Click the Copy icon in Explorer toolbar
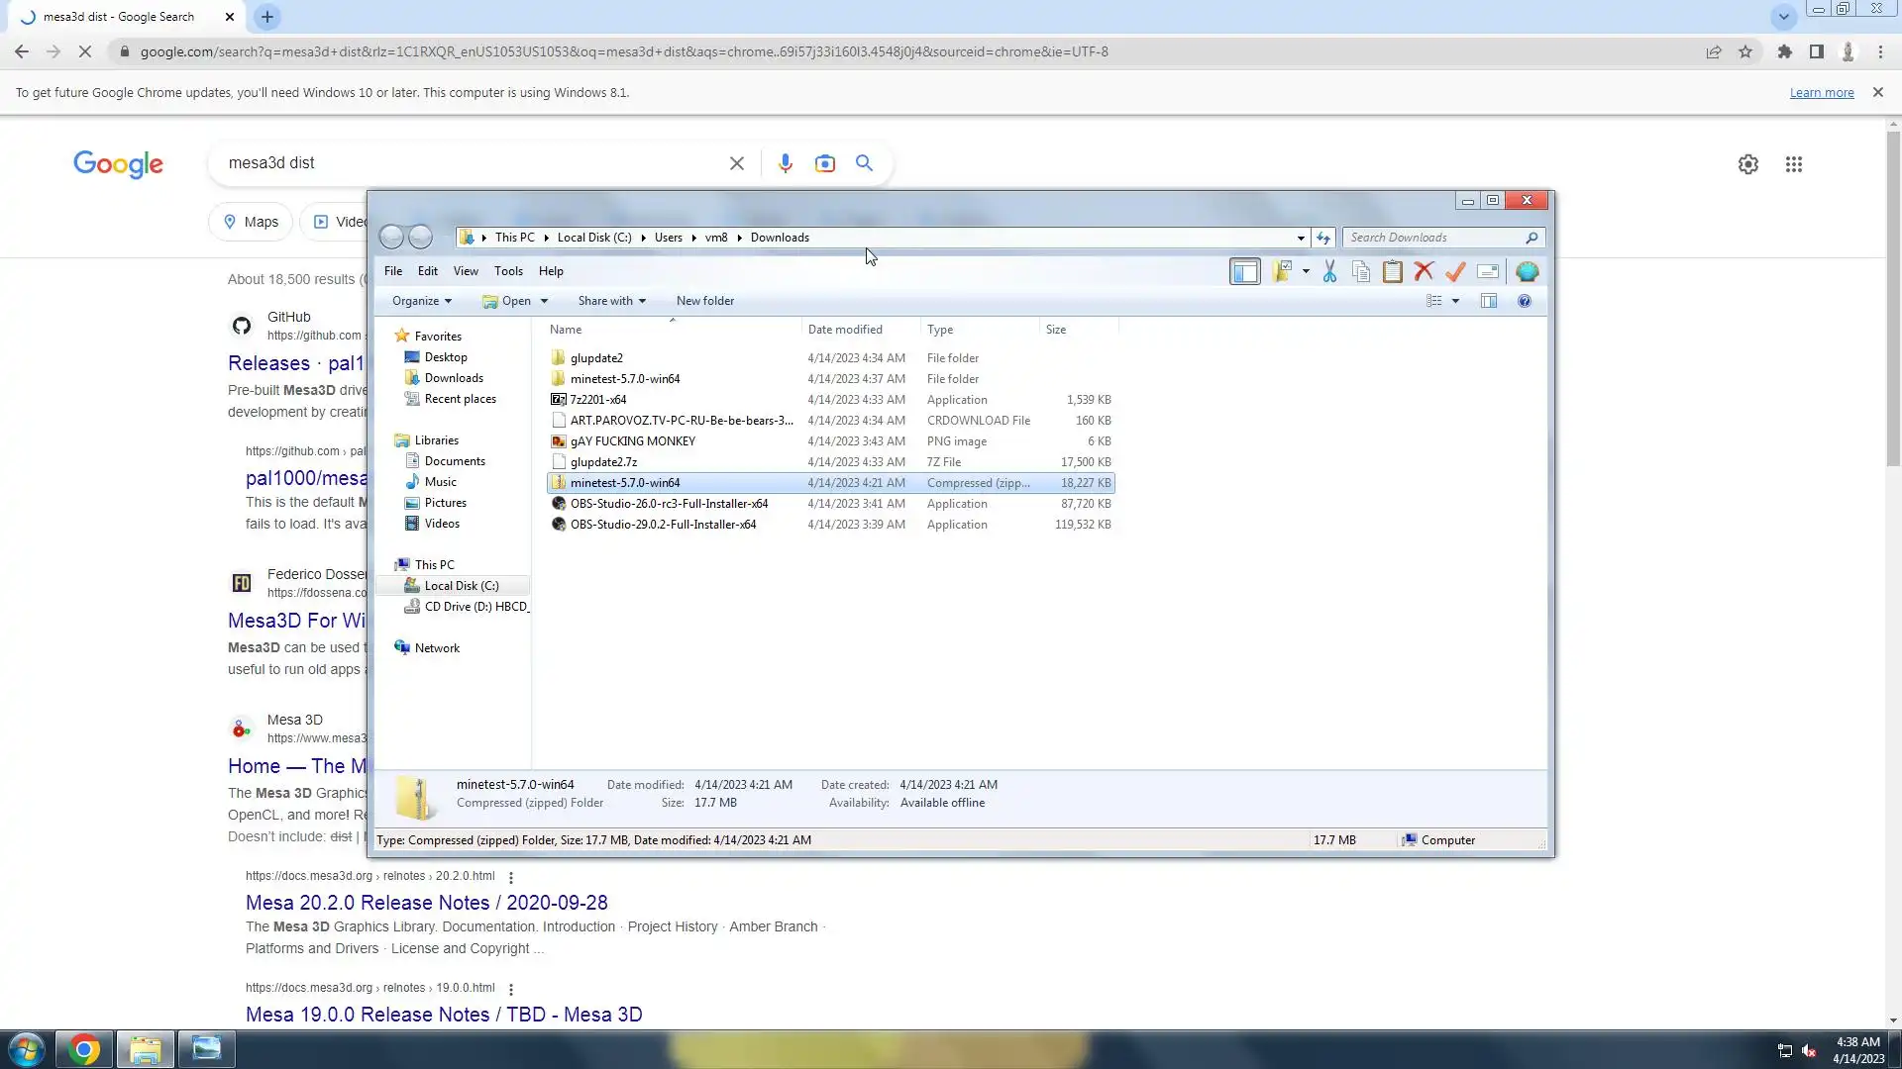1902x1069 pixels. [x=1361, y=271]
